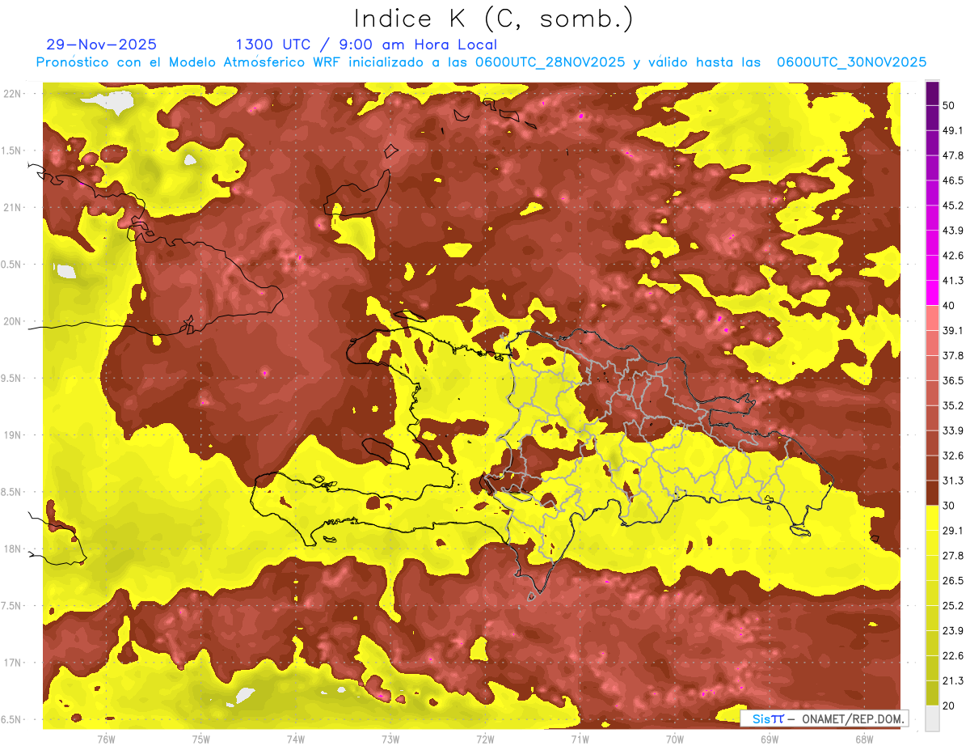Click the legend value '23.9'
Screen dimensions: 970x750
point(953,631)
